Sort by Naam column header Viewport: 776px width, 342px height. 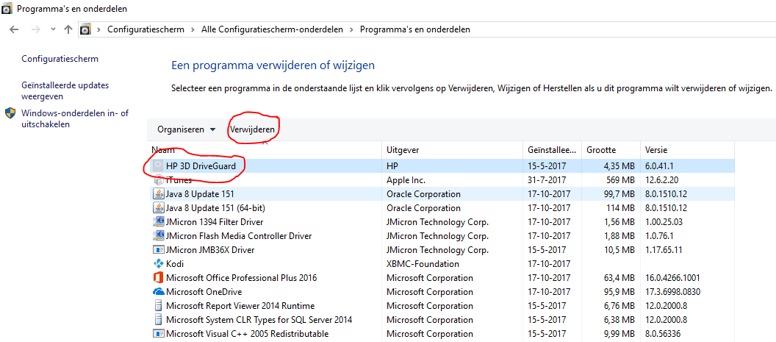265,150
